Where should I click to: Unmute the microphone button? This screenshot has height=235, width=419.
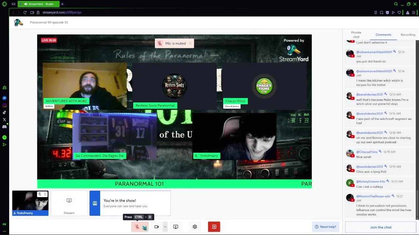(140, 227)
